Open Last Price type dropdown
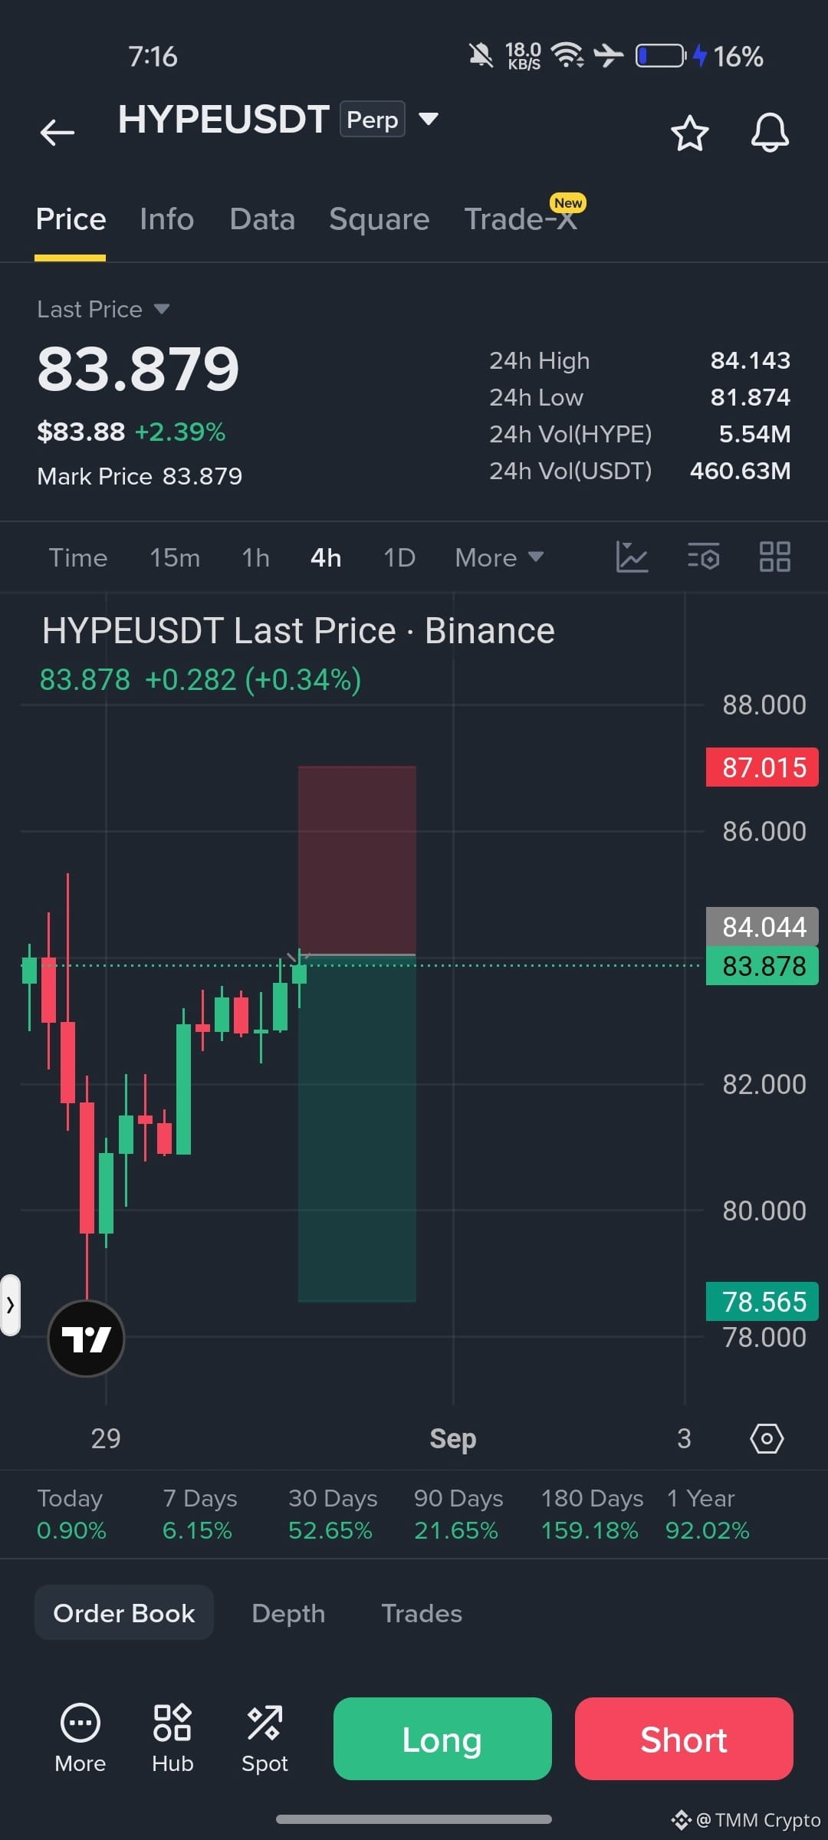Image resolution: width=828 pixels, height=1840 pixels. pyautogui.click(x=103, y=309)
